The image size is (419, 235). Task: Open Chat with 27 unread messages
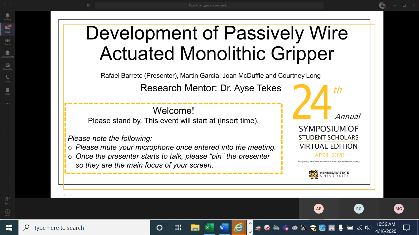click(x=7, y=29)
